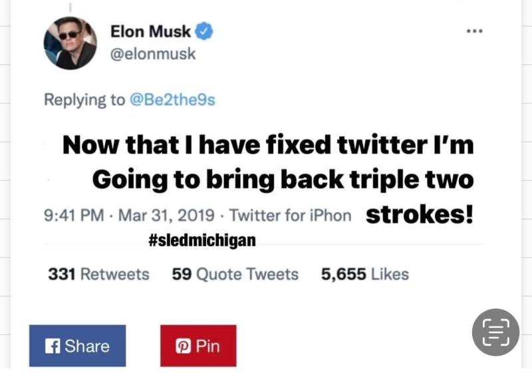Screen dimensions: 532x381
Task: Click the Pinterest logo on Pin button
Action: point(183,346)
